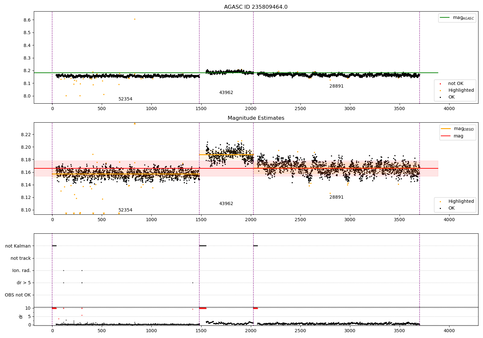Screen dimensions: 483x338
Task: Click the 'not Kalman' axis label
Action: coord(18,246)
